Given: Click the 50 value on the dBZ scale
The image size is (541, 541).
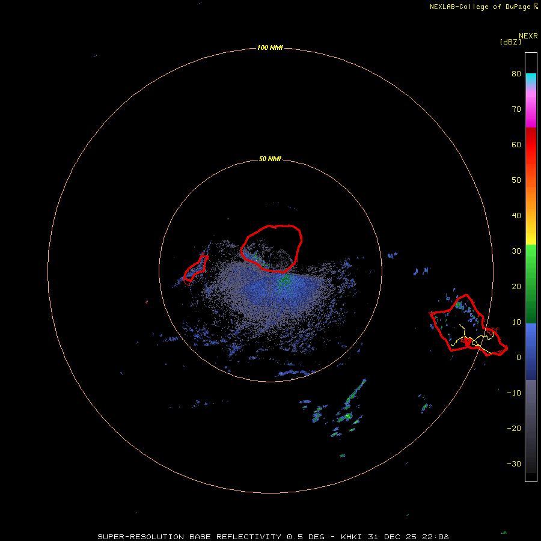Looking at the screenshot, I should [x=516, y=180].
